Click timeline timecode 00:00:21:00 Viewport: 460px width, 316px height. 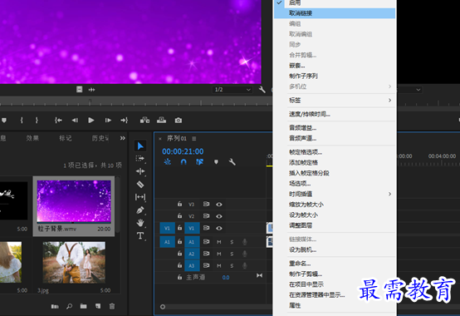[183, 151]
